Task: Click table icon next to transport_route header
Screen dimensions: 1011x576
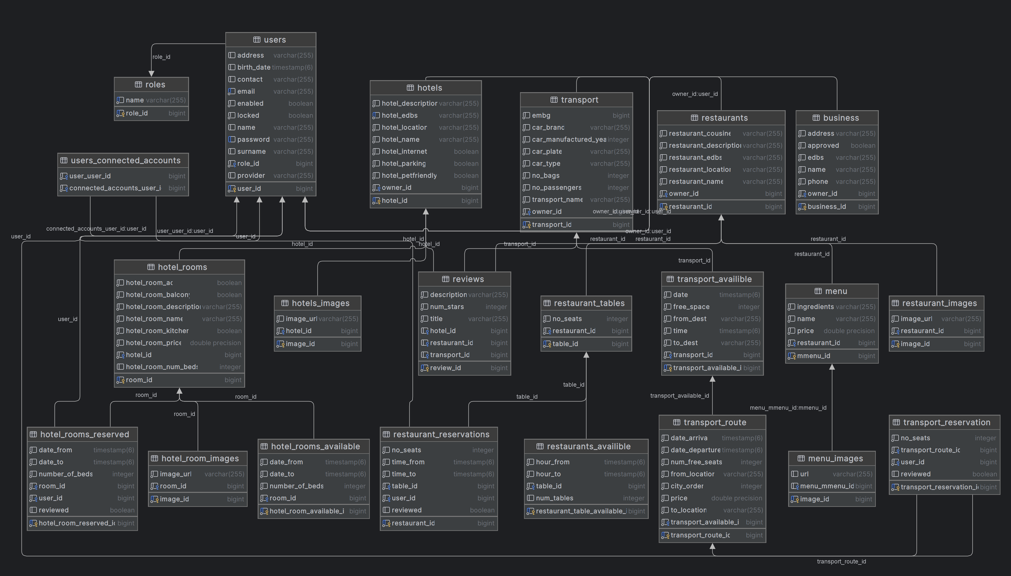Action: click(677, 422)
